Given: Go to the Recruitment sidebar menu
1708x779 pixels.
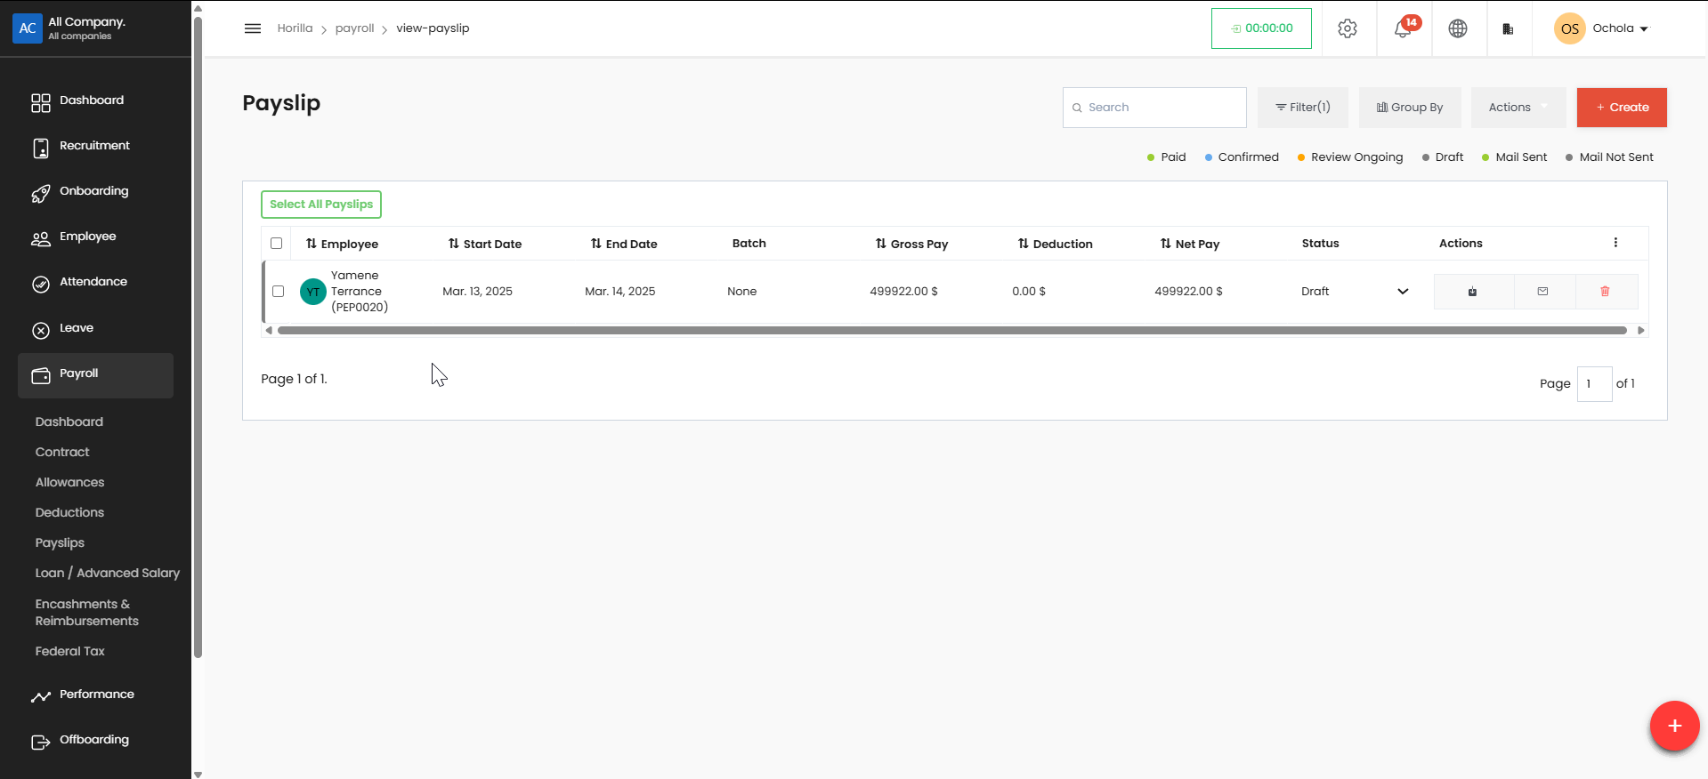Looking at the screenshot, I should click(94, 146).
